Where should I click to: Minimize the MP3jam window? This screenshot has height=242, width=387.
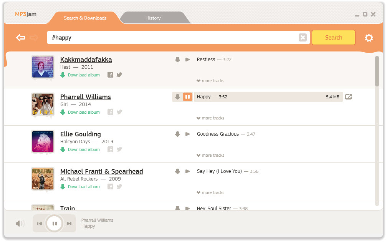(x=357, y=15)
